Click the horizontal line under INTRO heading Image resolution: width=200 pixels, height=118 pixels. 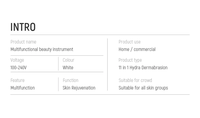(x=100, y=35)
